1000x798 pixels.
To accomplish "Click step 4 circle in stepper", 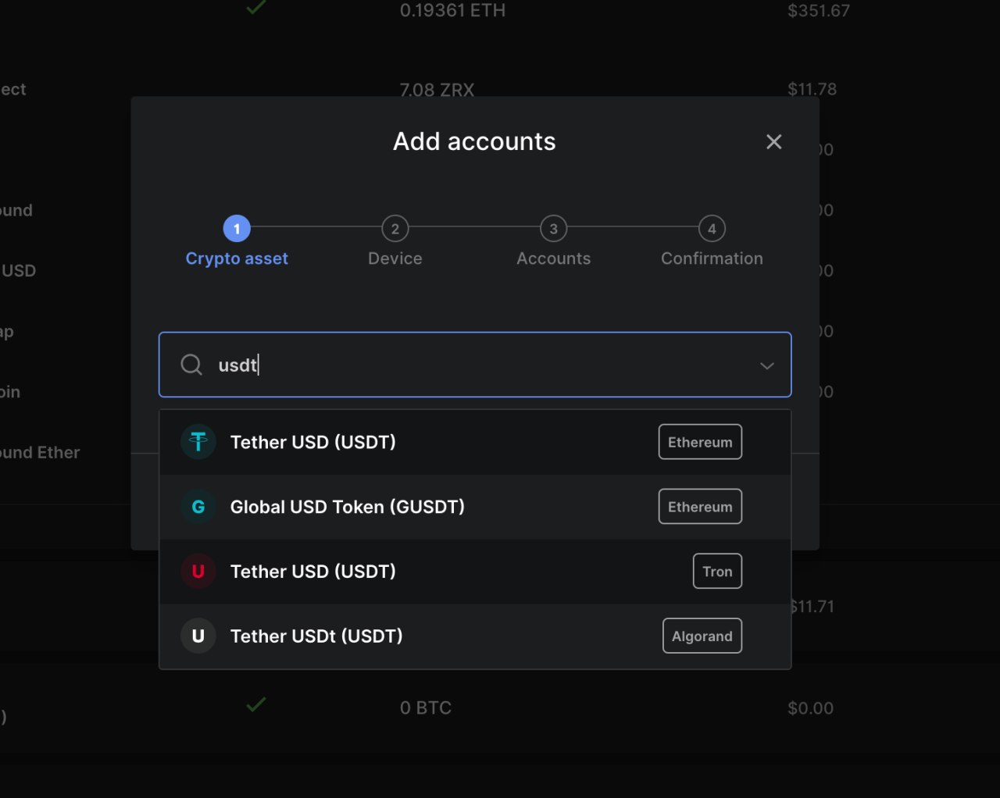I will tap(712, 229).
